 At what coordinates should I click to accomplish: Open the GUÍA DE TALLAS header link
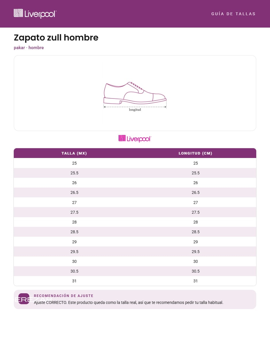[233, 14]
